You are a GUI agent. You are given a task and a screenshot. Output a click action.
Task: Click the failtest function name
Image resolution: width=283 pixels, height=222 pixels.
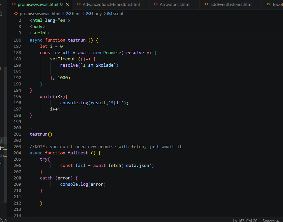pyautogui.click(x=78, y=153)
